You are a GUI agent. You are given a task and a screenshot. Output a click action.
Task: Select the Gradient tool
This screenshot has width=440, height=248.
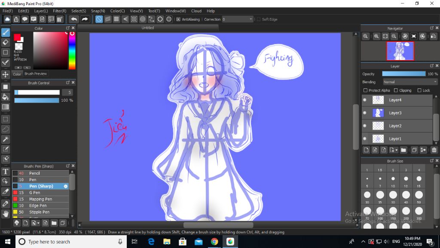(5, 107)
